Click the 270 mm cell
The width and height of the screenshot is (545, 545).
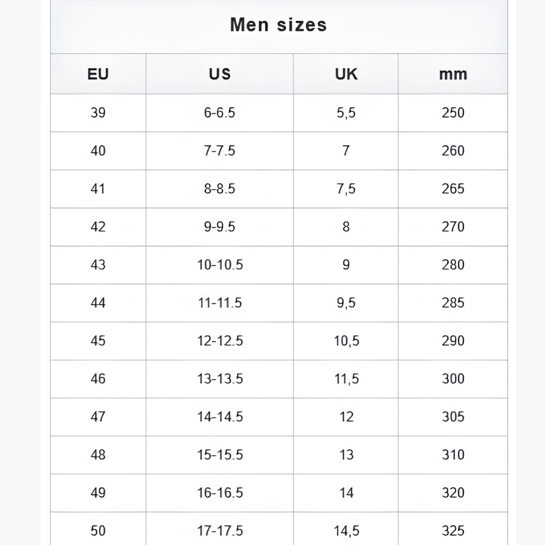tap(453, 227)
